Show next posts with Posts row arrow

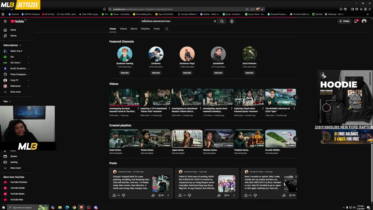pos(295,177)
